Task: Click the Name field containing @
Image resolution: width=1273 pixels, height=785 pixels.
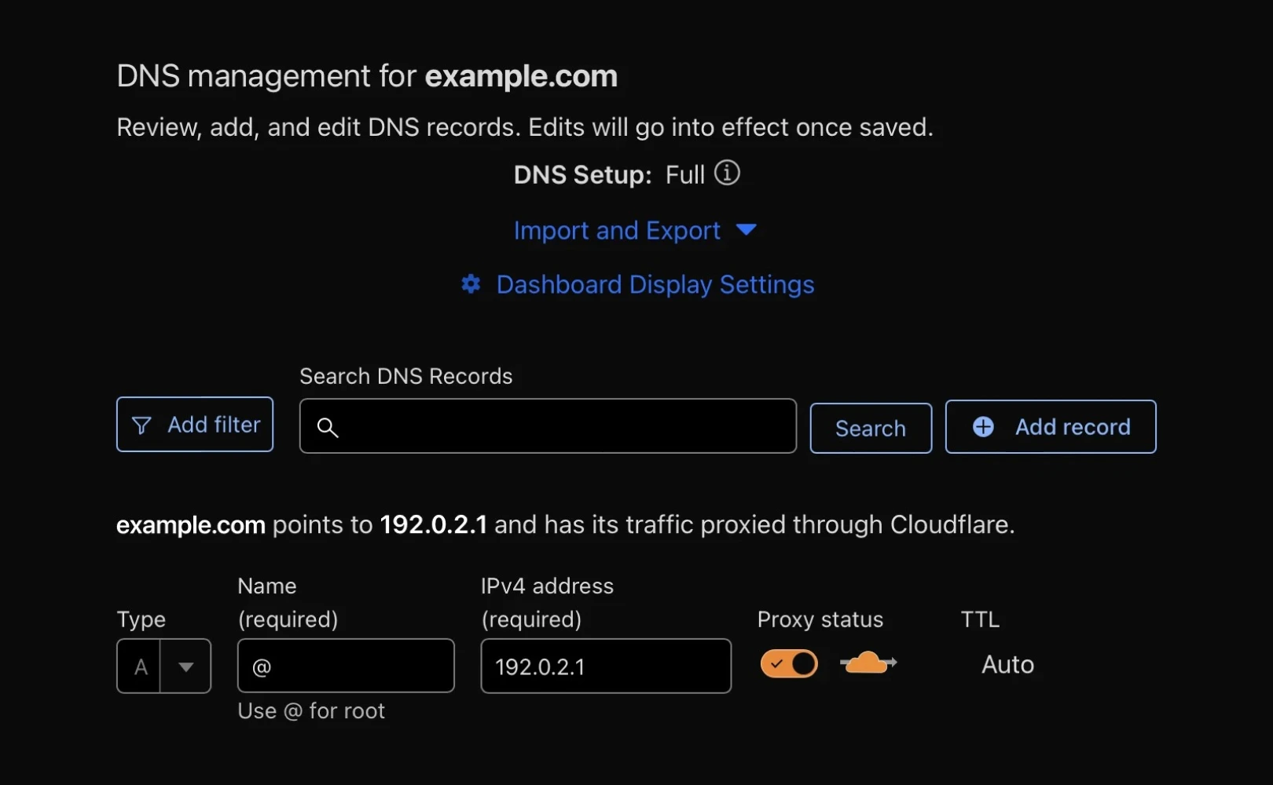Action: point(346,666)
